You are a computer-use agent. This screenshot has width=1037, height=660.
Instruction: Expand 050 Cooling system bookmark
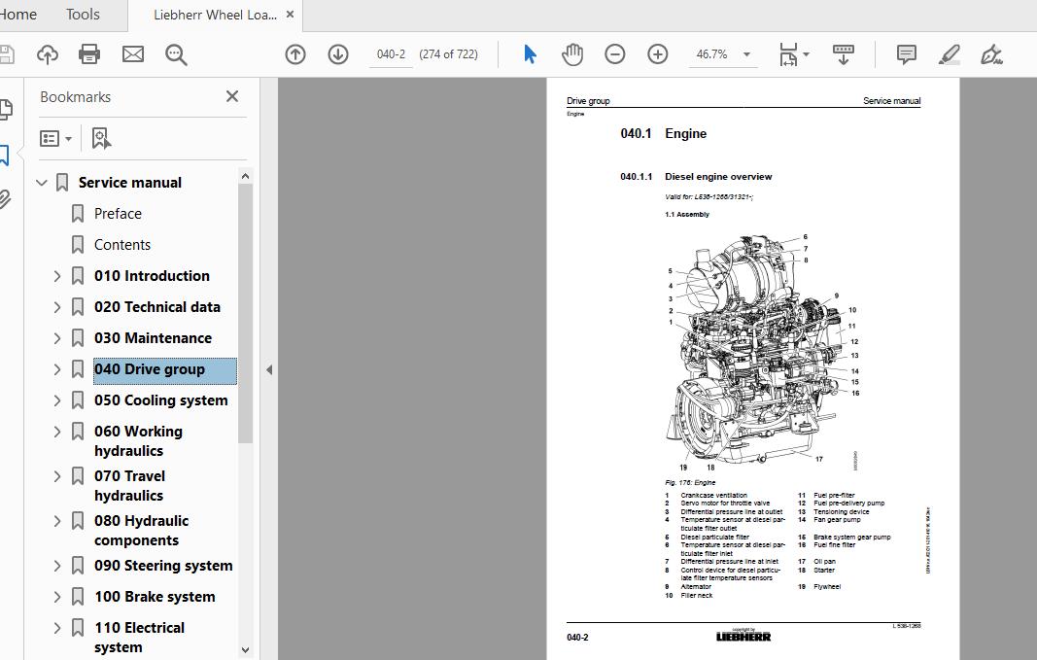(x=57, y=400)
